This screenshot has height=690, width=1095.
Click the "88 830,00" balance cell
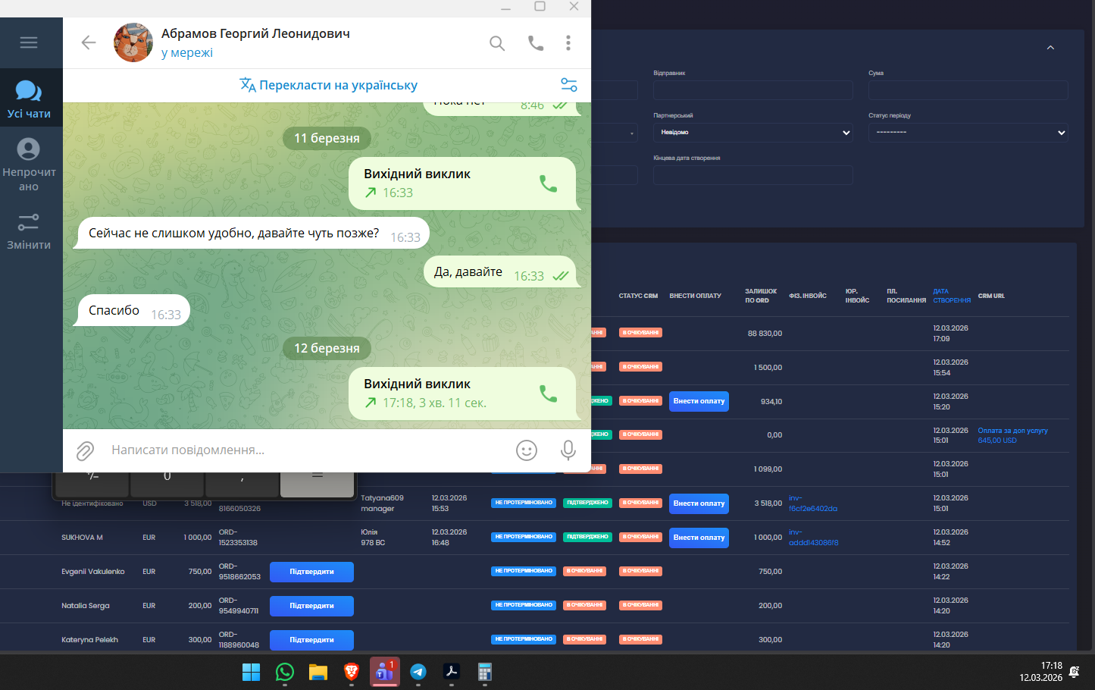tap(765, 334)
